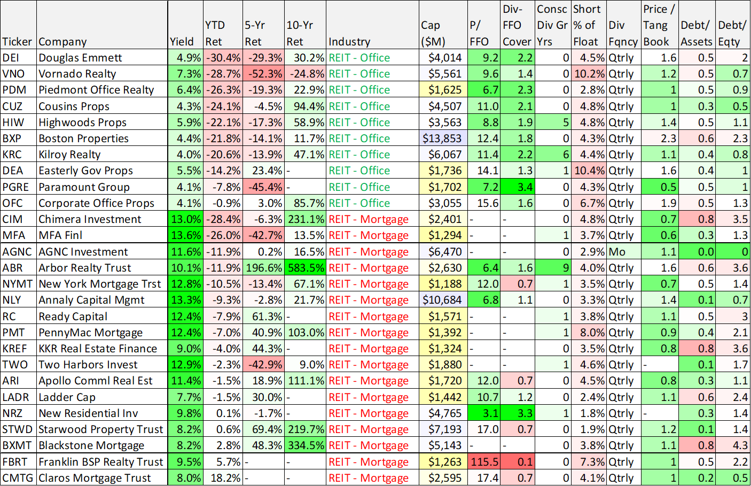
Task: Click Boston Properties market cap $13,853
Action: [443, 138]
